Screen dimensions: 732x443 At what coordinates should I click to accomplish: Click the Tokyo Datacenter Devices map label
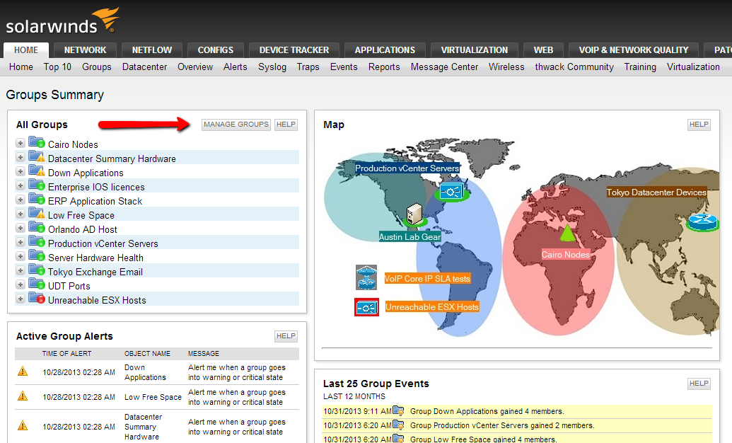[656, 192]
